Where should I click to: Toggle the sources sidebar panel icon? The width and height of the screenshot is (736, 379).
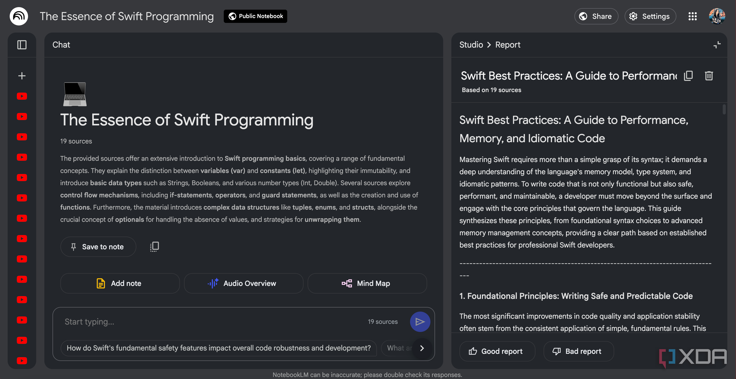click(22, 45)
